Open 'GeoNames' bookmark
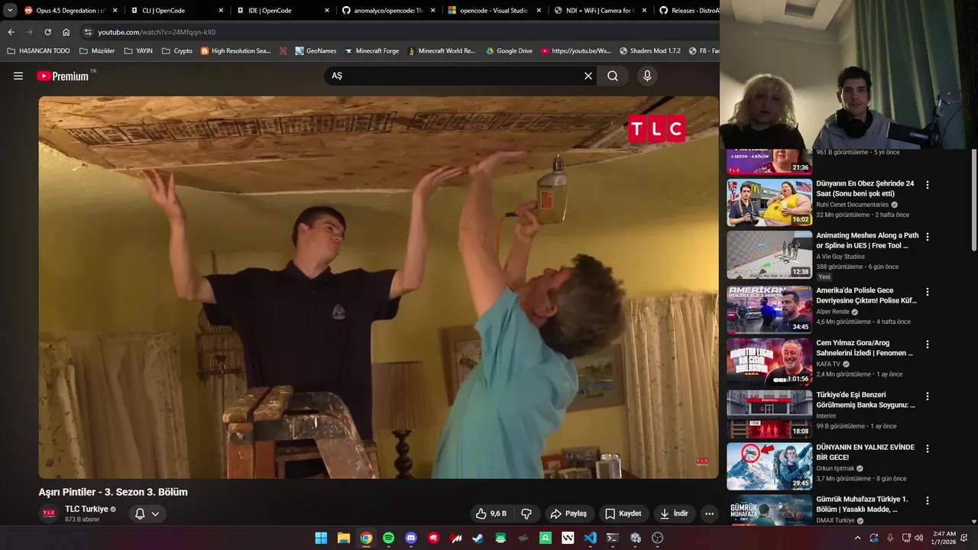Viewport: 978px width, 550px height. [315, 51]
